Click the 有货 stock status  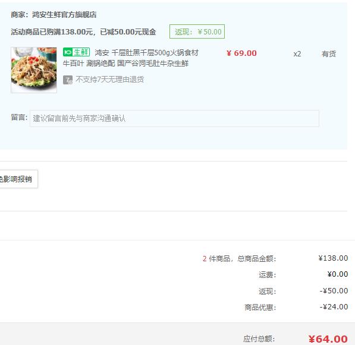pos(328,54)
